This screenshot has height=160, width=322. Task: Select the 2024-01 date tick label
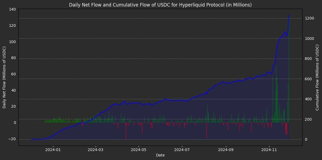coord(53,149)
